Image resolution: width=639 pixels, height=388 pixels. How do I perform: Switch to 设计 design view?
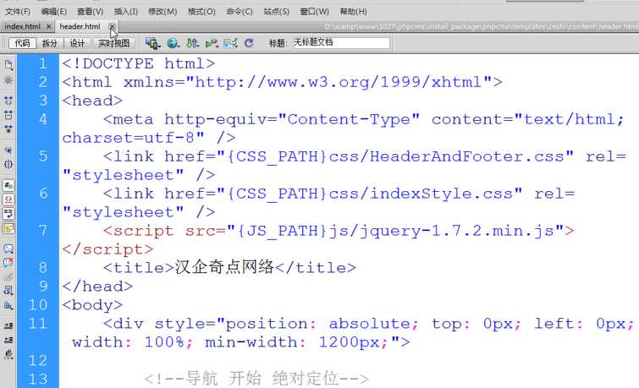tap(77, 43)
